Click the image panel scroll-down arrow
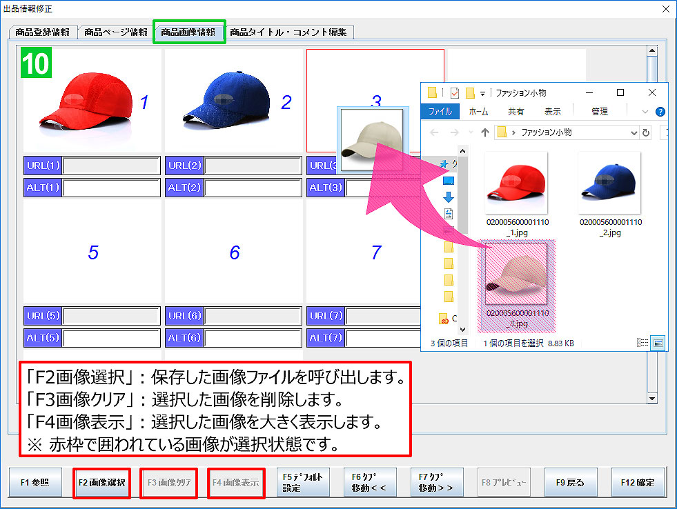 point(651,398)
